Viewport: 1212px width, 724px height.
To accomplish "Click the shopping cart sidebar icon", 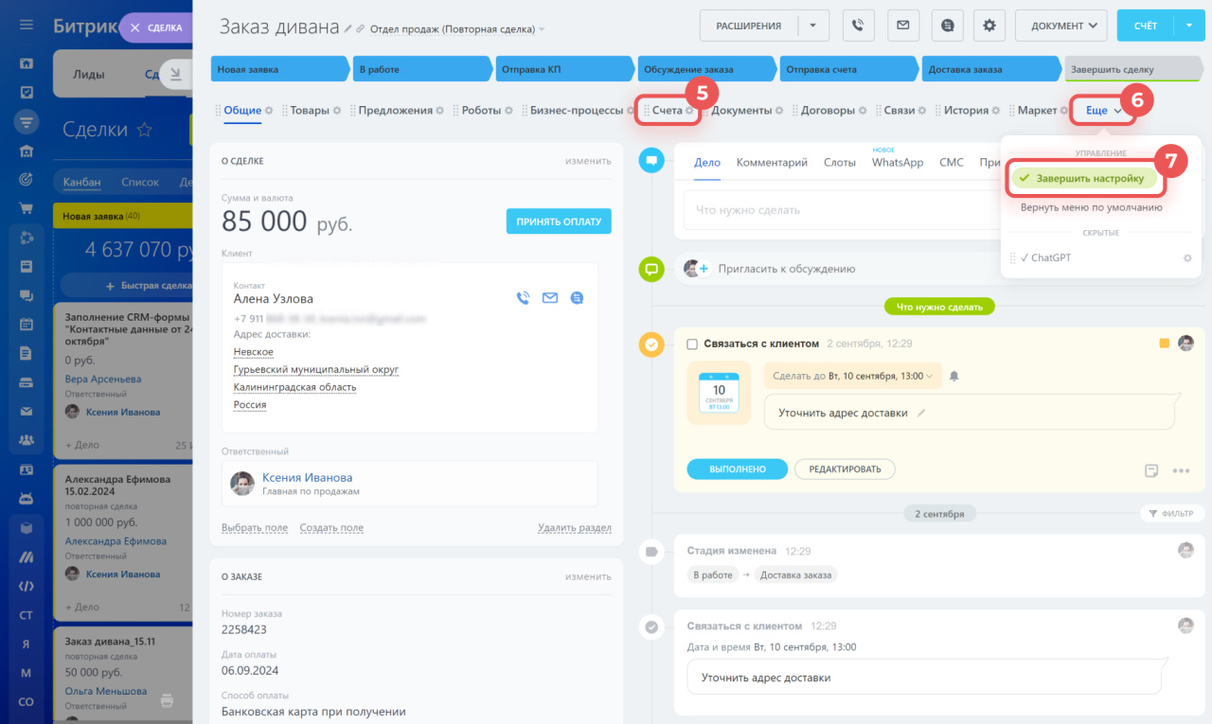I will point(27,208).
